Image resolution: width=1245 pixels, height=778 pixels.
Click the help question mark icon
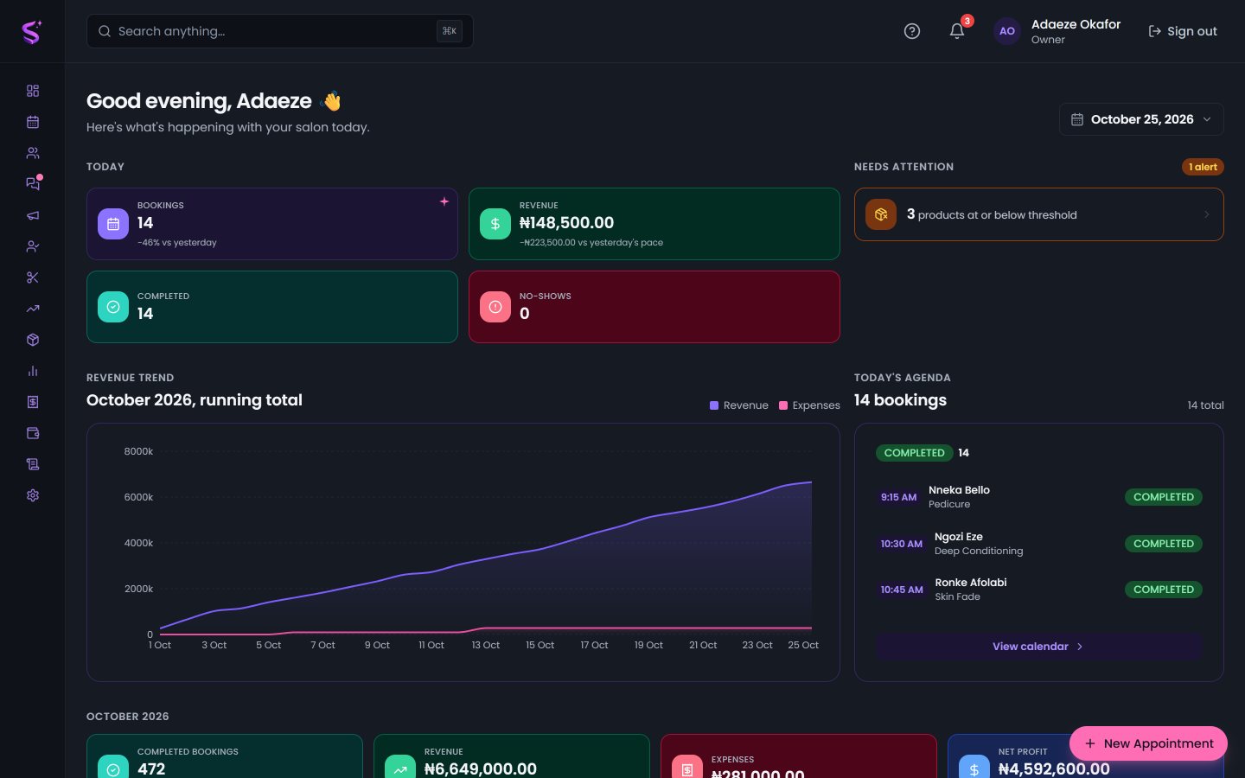click(x=912, y=31)
